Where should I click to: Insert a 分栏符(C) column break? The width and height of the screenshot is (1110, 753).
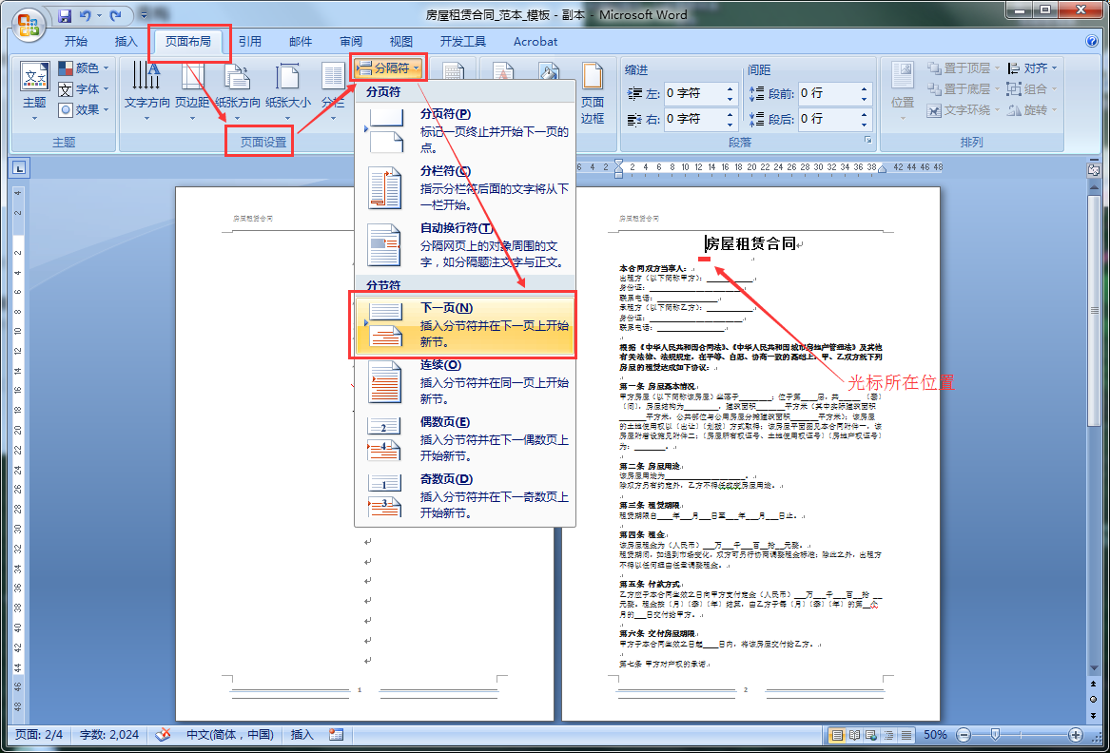[465, 187]
